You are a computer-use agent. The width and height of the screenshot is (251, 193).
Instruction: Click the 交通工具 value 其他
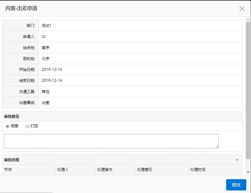click(x=46, y=92)
